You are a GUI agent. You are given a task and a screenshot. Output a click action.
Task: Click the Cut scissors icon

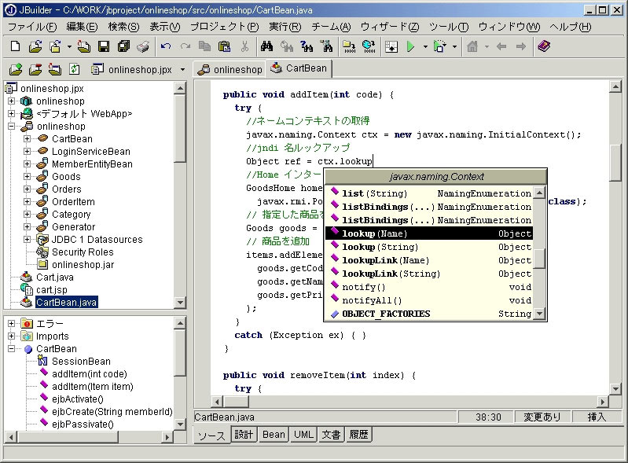tap(245, 46)
